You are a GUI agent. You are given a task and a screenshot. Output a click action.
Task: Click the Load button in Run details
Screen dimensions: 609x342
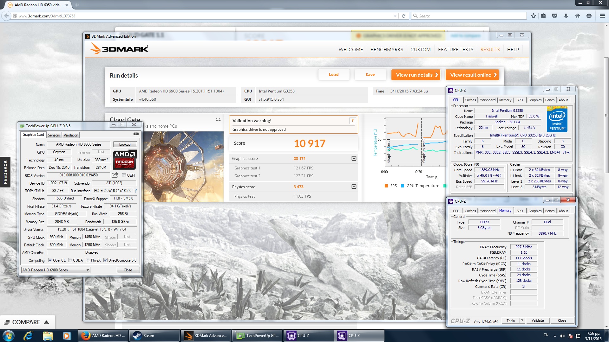[x=334, y=75]
